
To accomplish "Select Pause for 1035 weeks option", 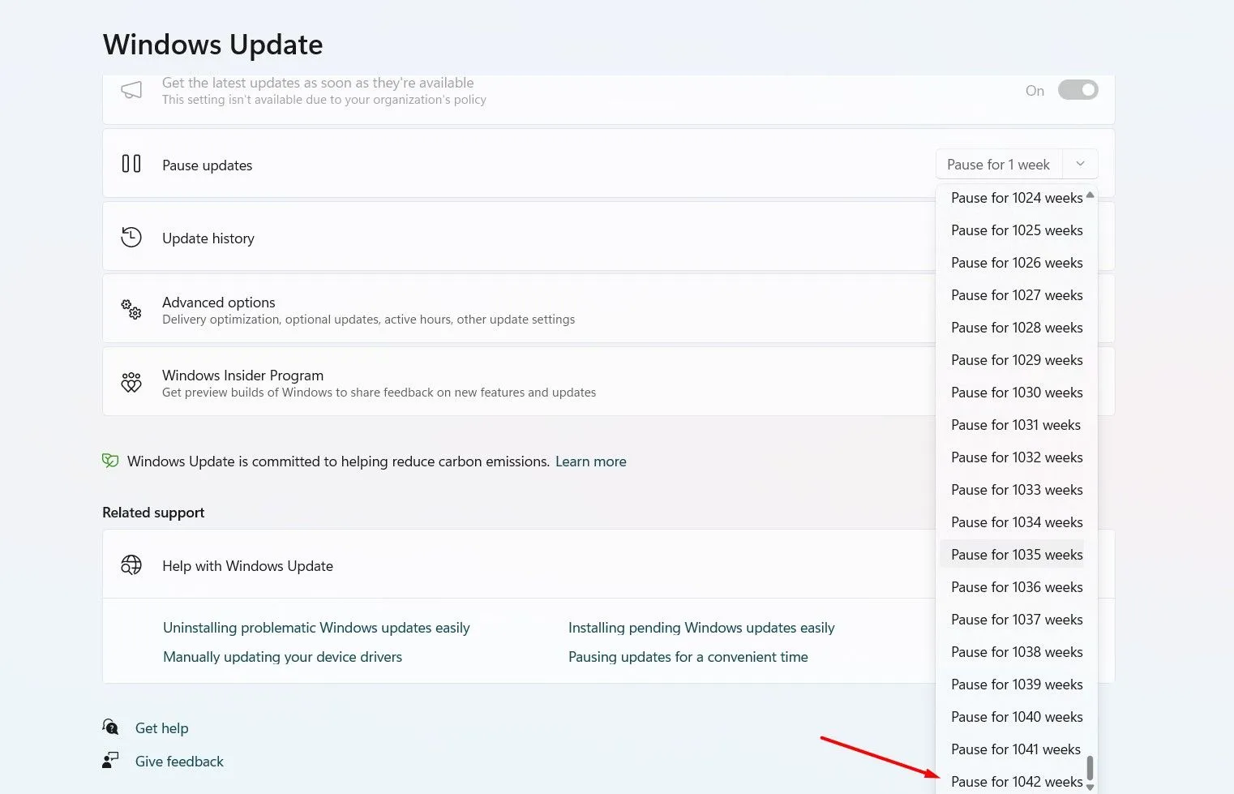I will click(1016, 555).
